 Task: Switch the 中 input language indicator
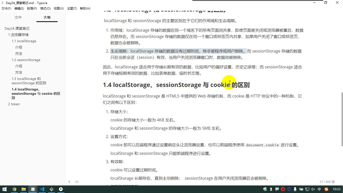319,189
